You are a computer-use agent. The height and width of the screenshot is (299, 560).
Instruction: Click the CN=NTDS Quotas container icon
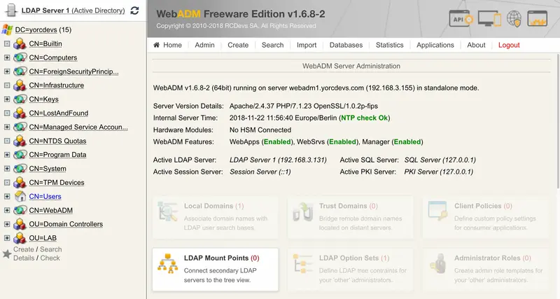tap(20, 141)
